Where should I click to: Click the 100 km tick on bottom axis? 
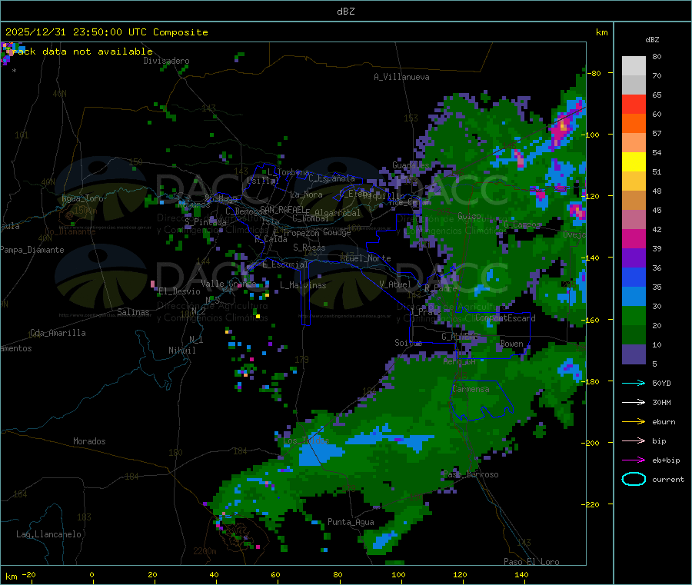[398, 574]
